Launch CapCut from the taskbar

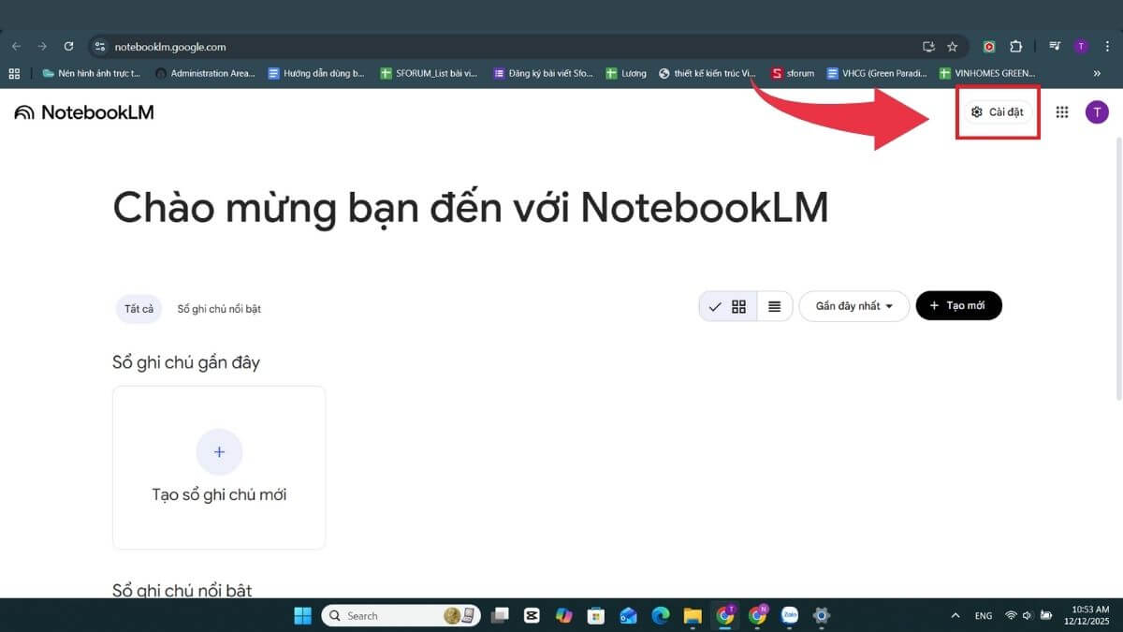point(532,615)
